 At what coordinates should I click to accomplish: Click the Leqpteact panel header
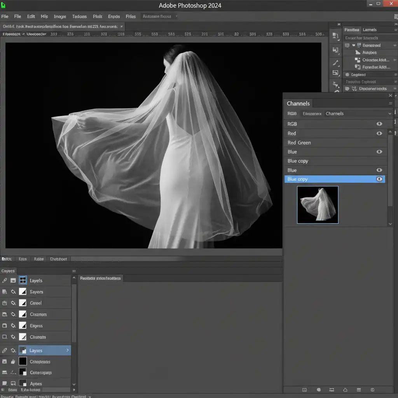358,75
